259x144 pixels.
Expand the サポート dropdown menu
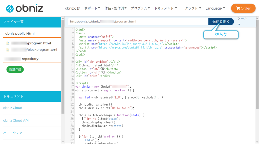(92, 8)
